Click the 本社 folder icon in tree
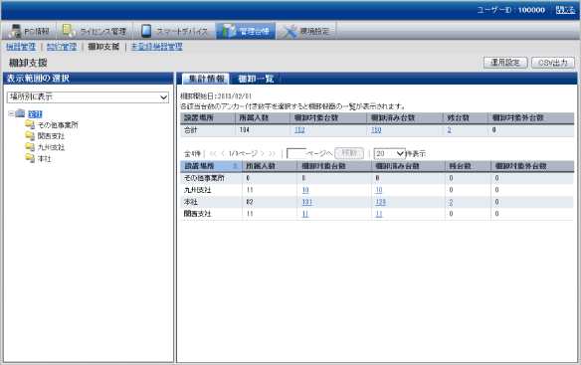The height and width of the screenshot is (365, 581). (30, 158)
